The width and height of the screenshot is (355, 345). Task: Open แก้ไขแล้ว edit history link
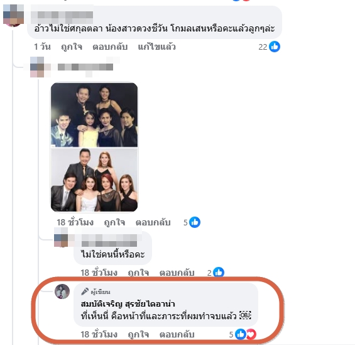(156, 47)
